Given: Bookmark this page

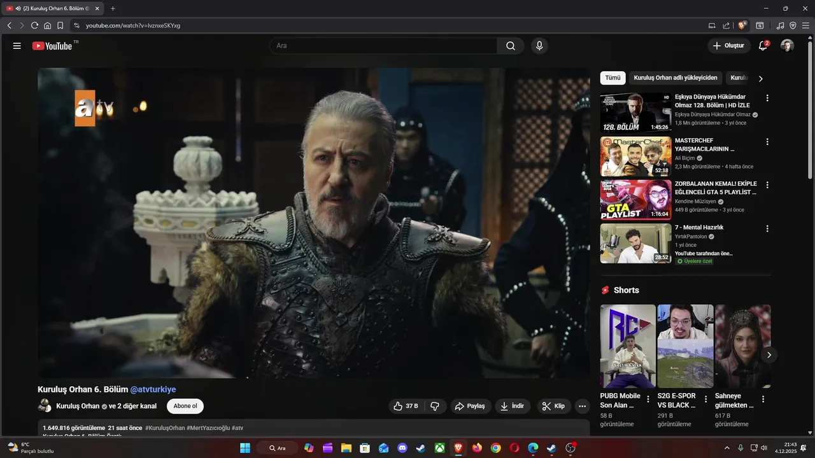Looking at the screenshot, I should 60,25.
